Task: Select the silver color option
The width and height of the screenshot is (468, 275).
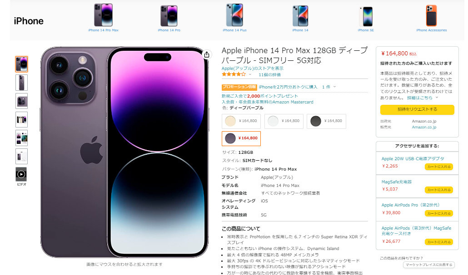Action: (x=284, y=121)
